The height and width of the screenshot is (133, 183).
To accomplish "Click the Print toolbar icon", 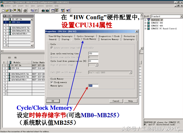I will point(25,10).
